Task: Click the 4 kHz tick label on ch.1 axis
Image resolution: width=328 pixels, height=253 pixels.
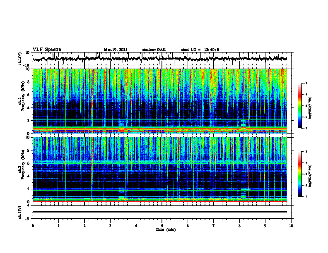Action: click(29, 108)
